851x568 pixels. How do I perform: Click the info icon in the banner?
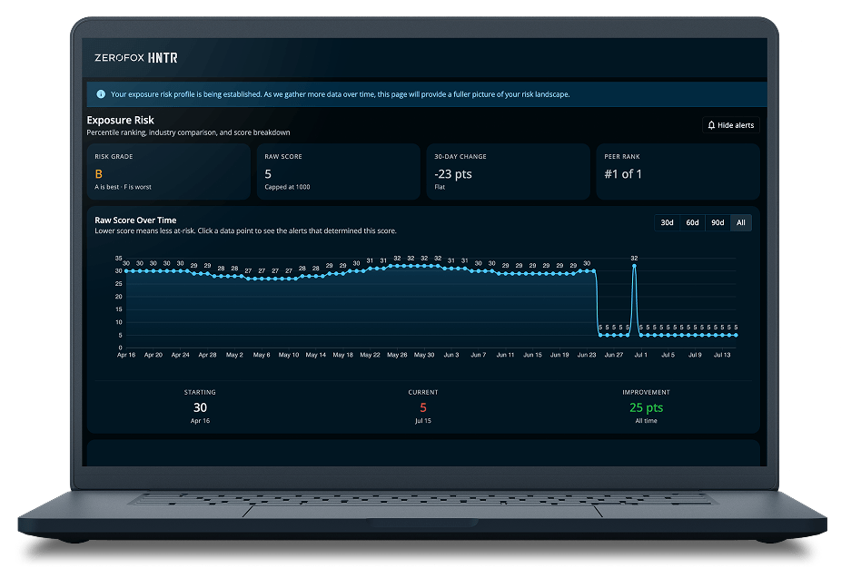point(101,94)
